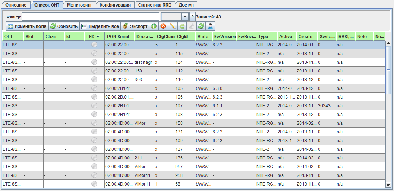Click LED indicator in CfgId 107 row

pos(94,105)
